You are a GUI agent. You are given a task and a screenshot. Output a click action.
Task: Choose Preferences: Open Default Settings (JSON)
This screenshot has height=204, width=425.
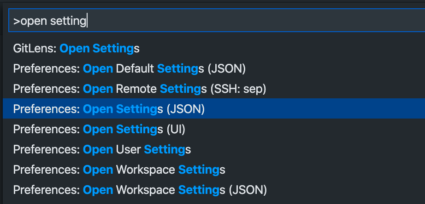pos(214,68)
